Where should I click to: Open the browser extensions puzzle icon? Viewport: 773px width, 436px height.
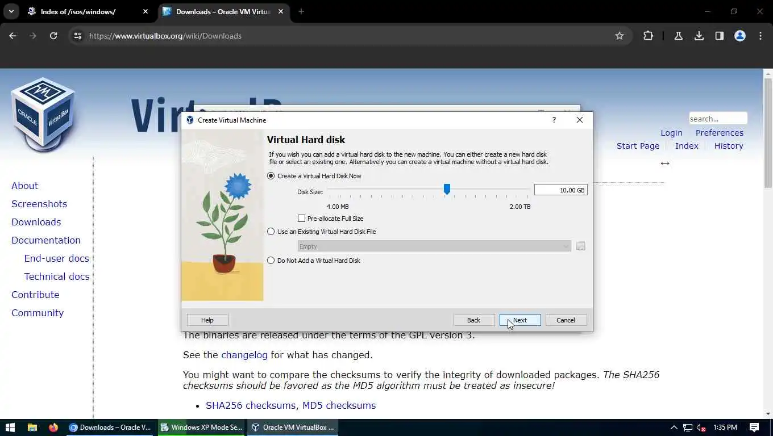pyautogui.click(x=648, y=36)
